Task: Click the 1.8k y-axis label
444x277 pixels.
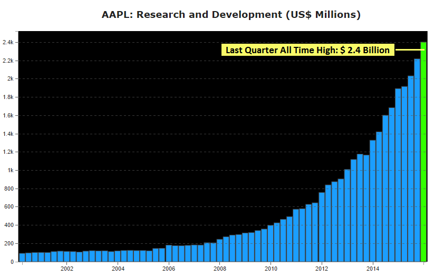Action: pyautogui.click(x=8, y=97)
